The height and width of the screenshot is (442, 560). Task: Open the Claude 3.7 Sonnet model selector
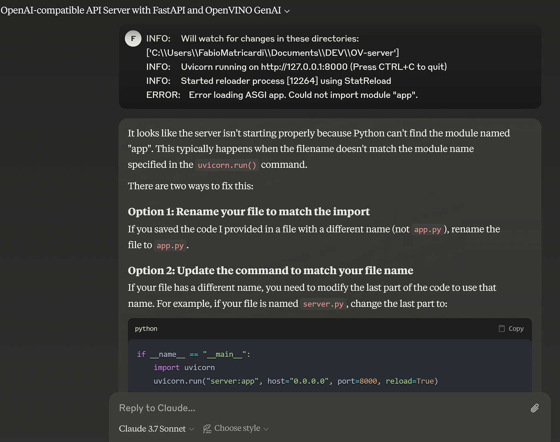click(156, 429)
